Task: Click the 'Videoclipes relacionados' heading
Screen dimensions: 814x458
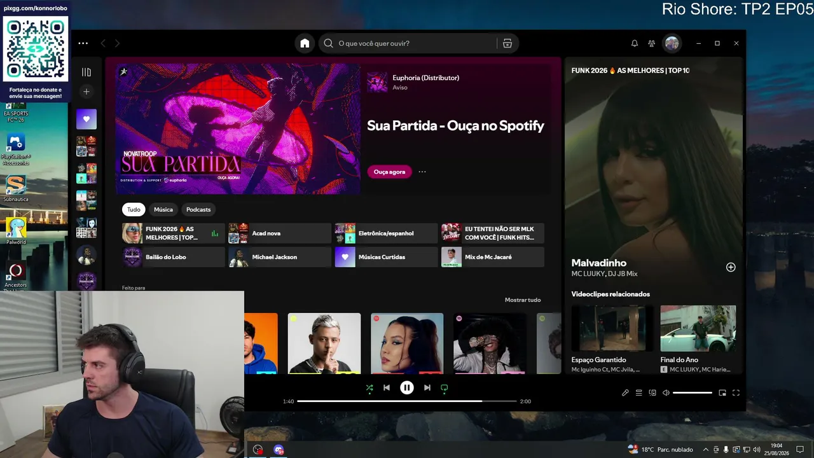Action: click(x=610, y=294)
